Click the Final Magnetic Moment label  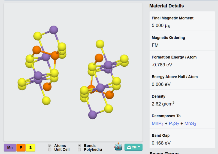172,18
